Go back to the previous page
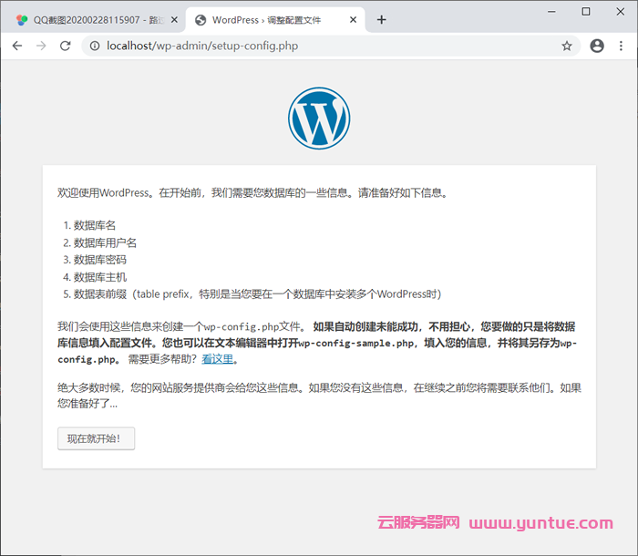Viewport: 638px width, 556px height. pyautogui.click(x=16, y=46)
